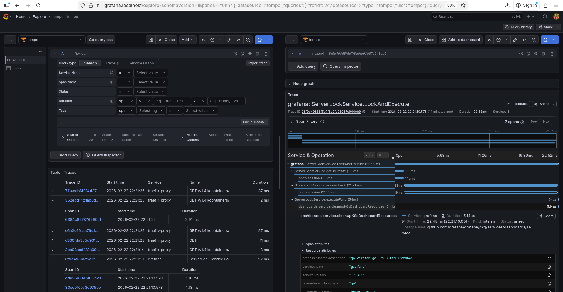Shift right pane time range forwards
Image resolution: width=563 pixels, height=292 pixels.
pyautogui.click(x=524, y=40)
